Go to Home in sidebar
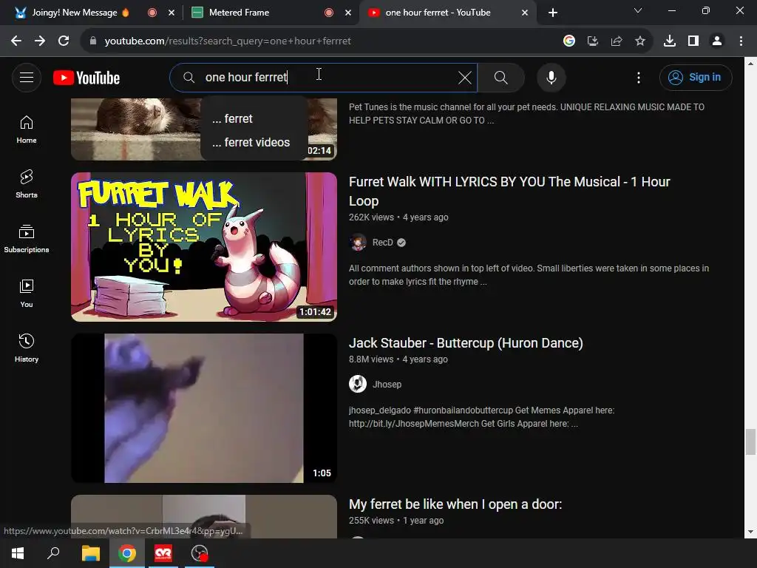This screenshot has height=568, width=757. [27, 129]
